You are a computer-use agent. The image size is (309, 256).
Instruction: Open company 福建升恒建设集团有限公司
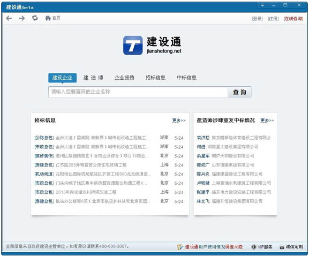(237, 201)
